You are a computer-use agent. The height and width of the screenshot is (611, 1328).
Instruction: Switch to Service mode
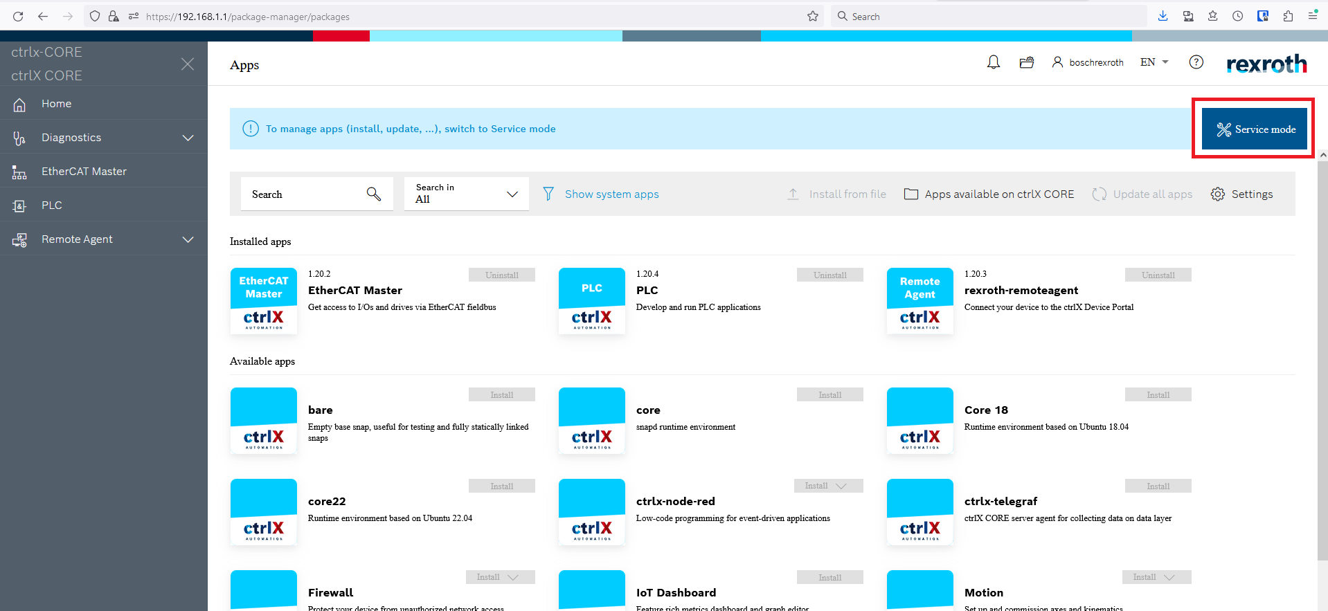(1254, 129)
